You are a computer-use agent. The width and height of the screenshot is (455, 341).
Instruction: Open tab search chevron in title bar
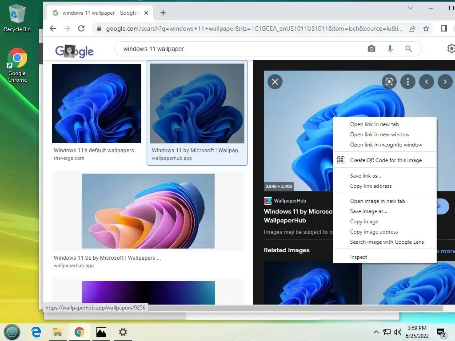tap(410, 8)
